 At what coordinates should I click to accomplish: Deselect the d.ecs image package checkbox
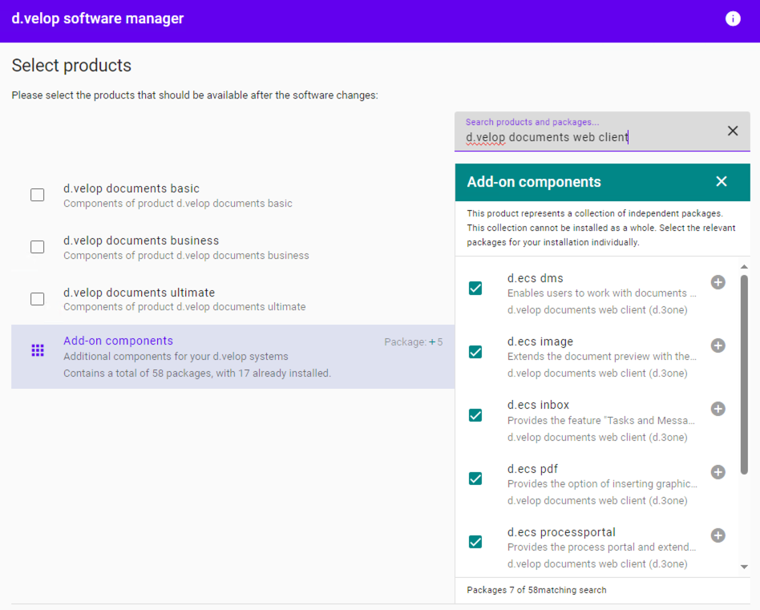[x=475, y=352]
